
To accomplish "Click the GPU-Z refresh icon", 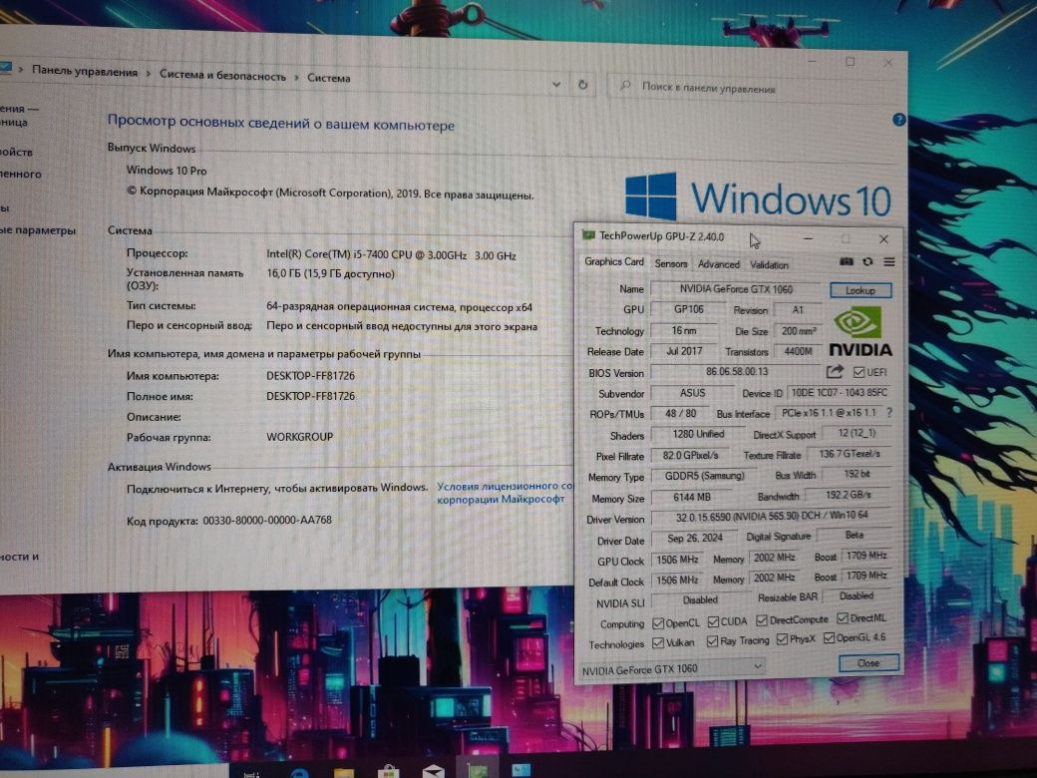I will (867, 262).
